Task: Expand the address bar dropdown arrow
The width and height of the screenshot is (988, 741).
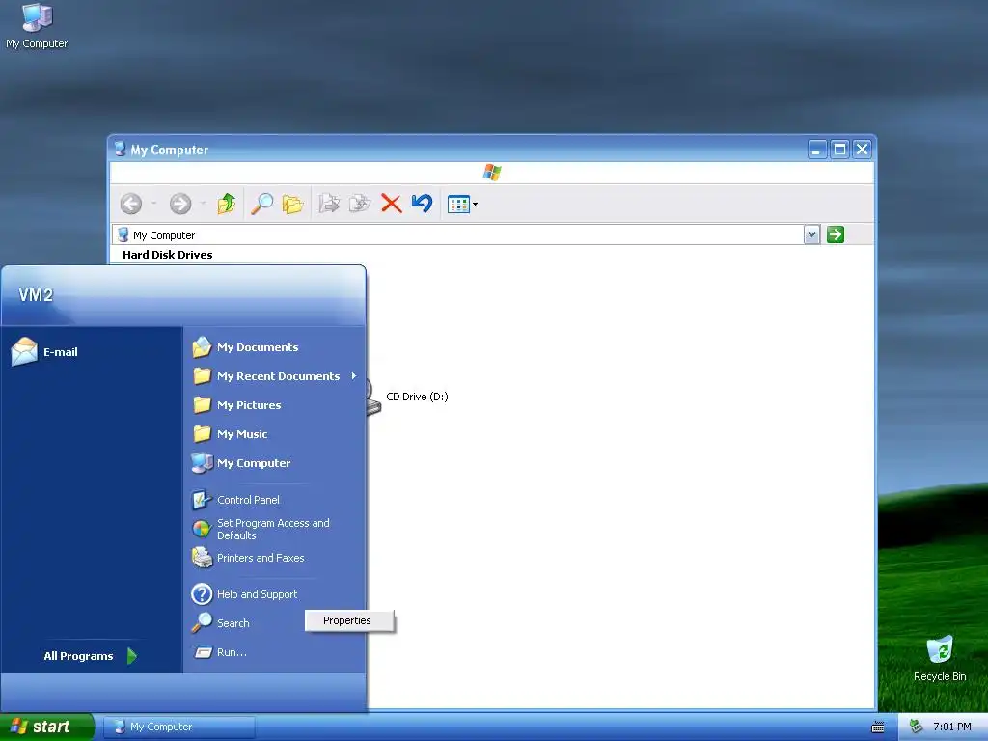Action: [x=811, y=235]
